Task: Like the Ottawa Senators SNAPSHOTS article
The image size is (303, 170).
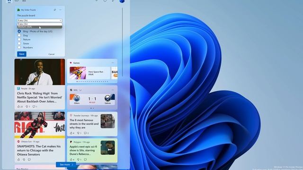Action: coord(18,160)
